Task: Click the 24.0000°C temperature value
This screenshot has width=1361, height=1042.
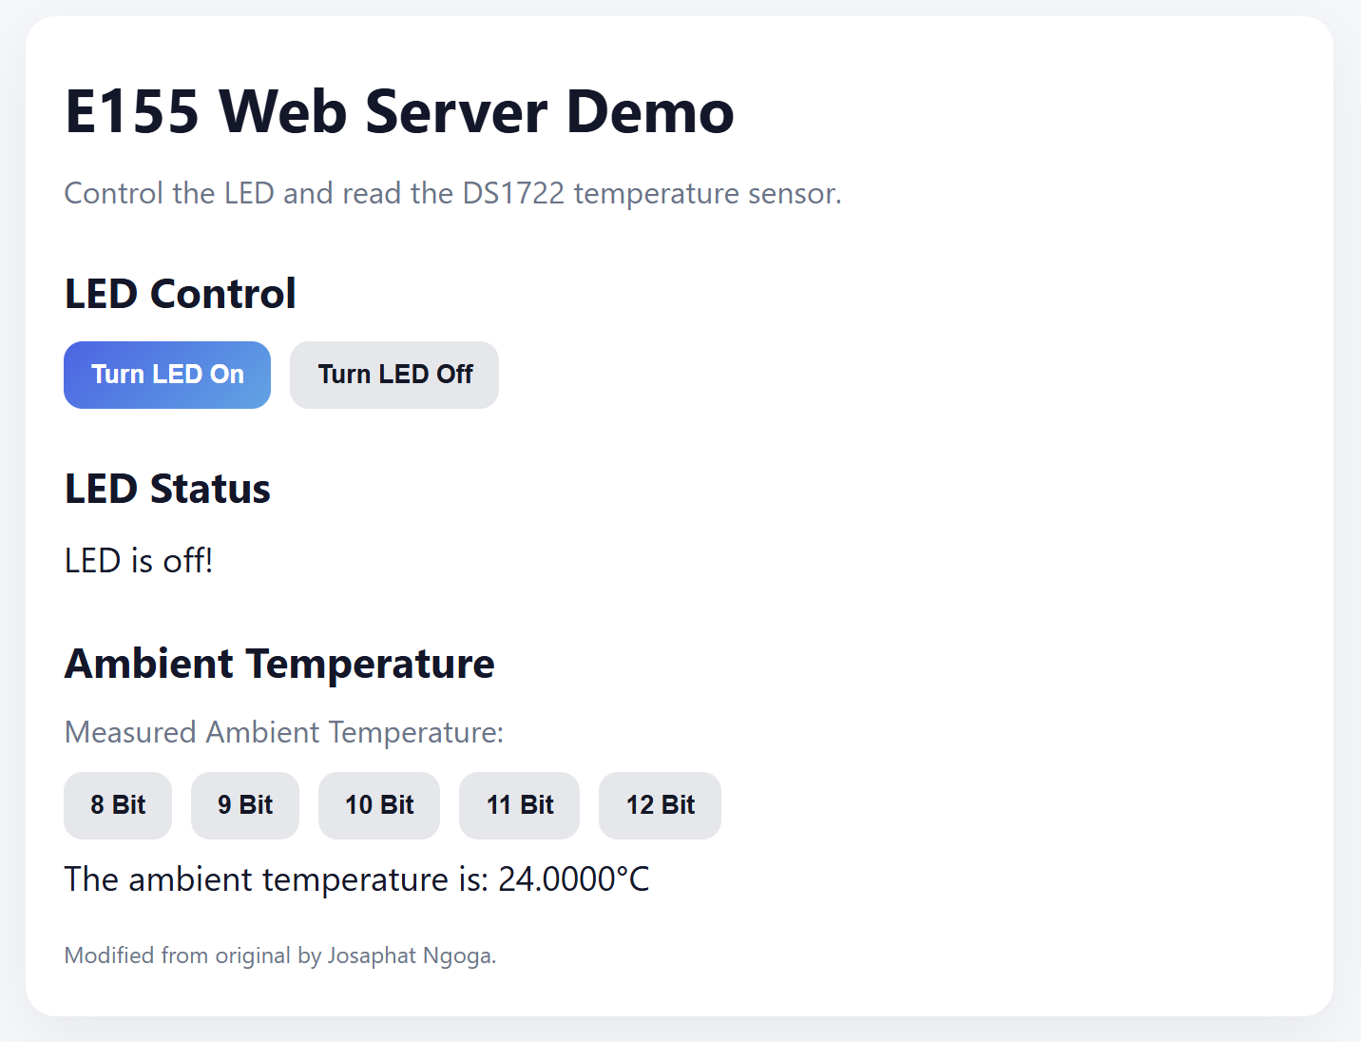Action: [573, 879]
